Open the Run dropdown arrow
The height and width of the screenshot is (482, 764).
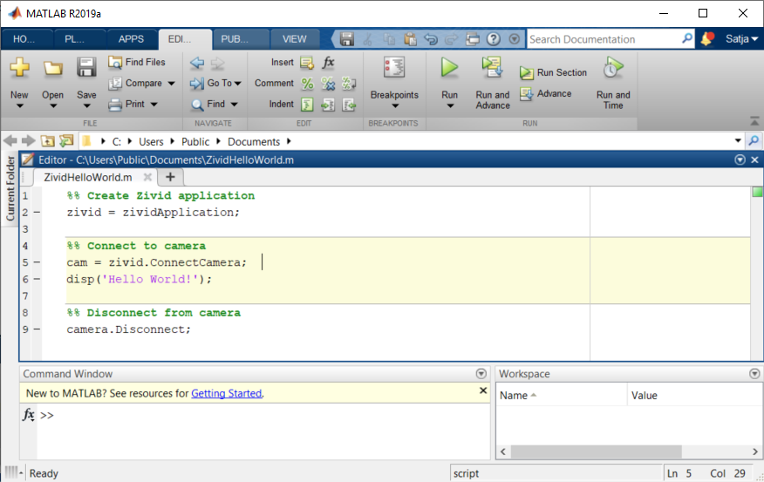[x=450, y=105]
